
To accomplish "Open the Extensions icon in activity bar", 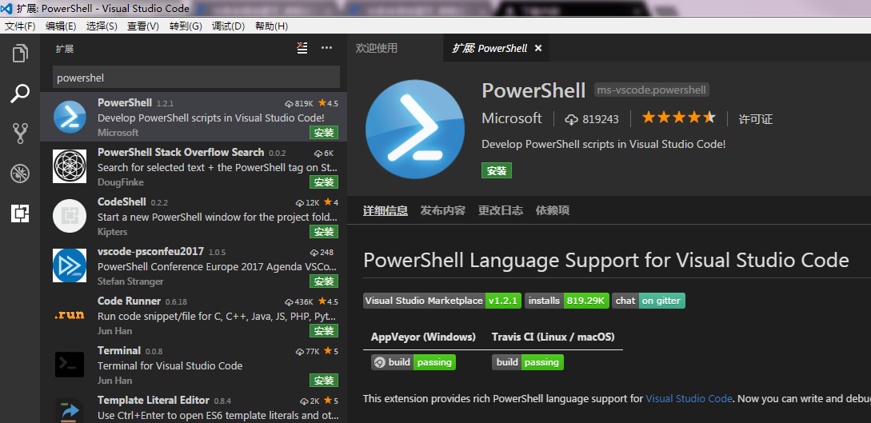I will click(x=20, y=213).
